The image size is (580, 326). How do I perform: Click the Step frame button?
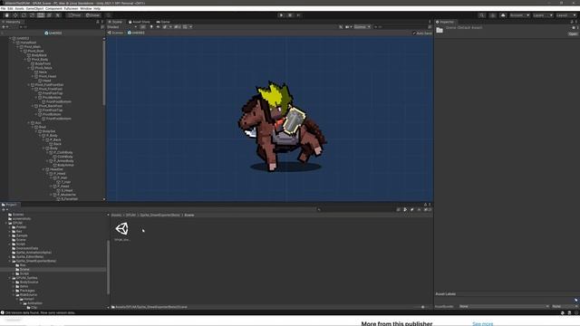pyautogui.click(x=298, y=15)
